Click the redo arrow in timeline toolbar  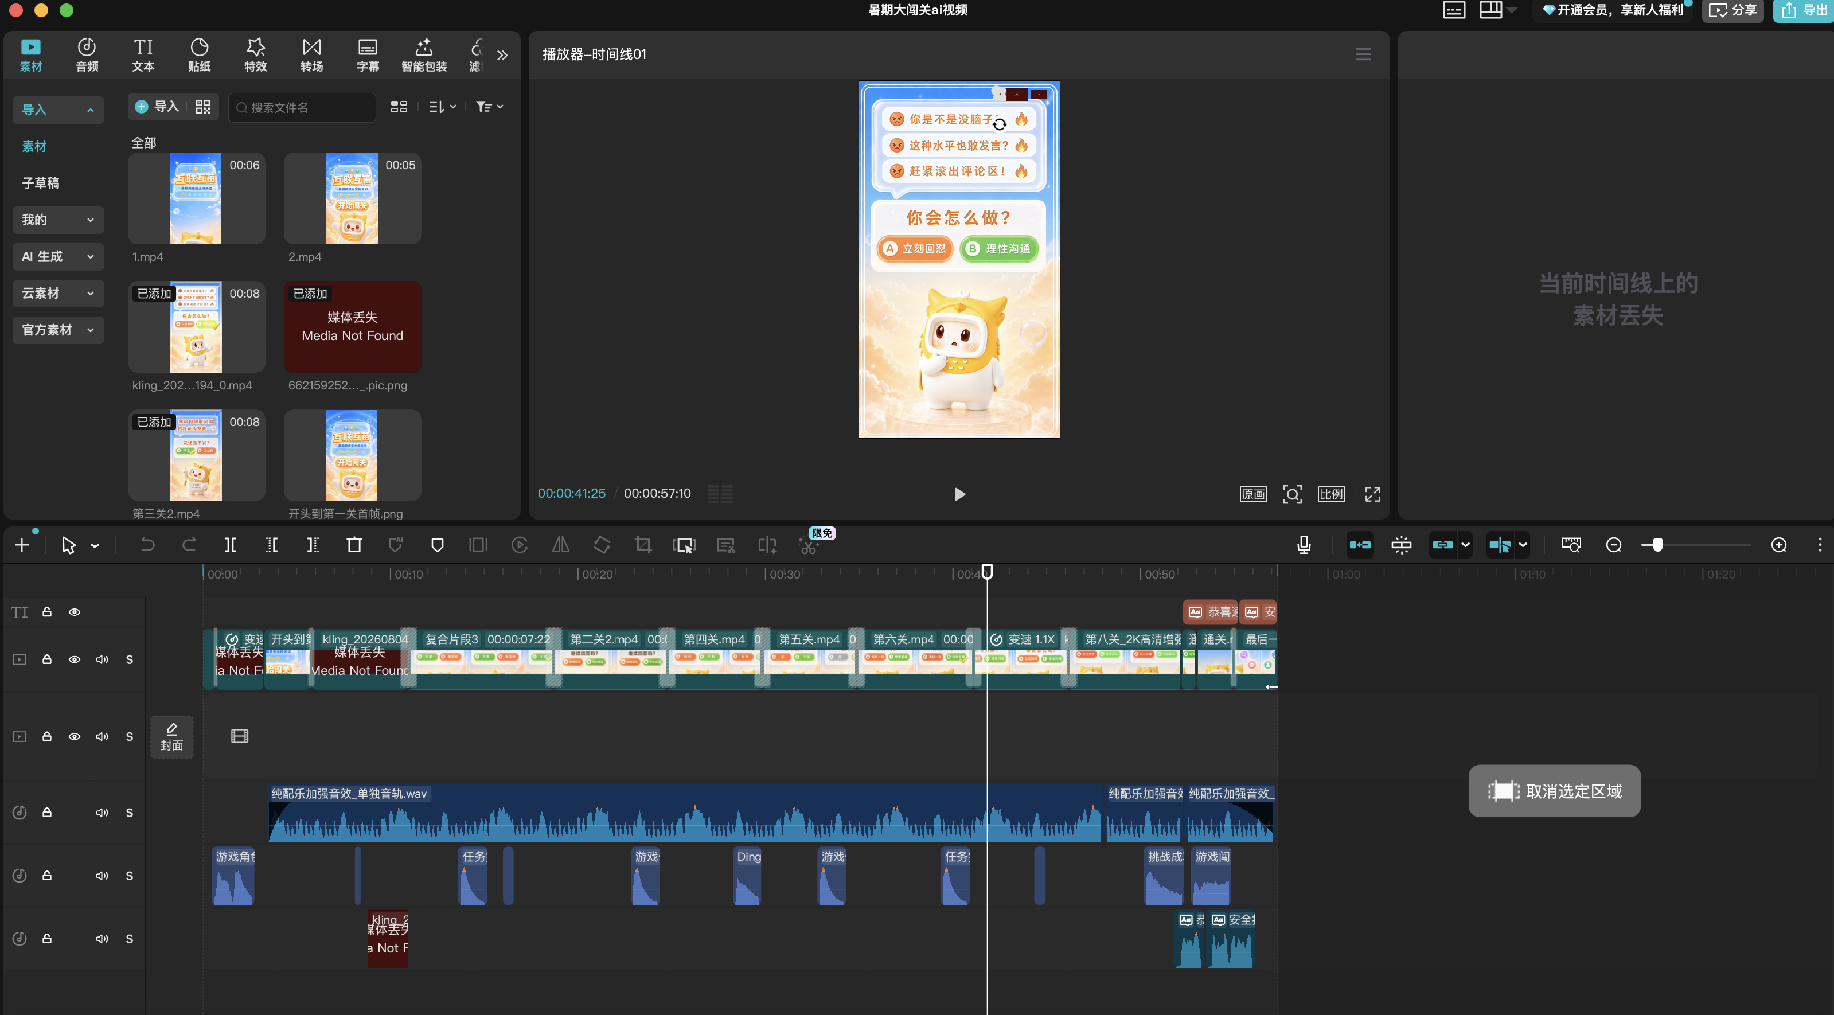tap(189, 545)
